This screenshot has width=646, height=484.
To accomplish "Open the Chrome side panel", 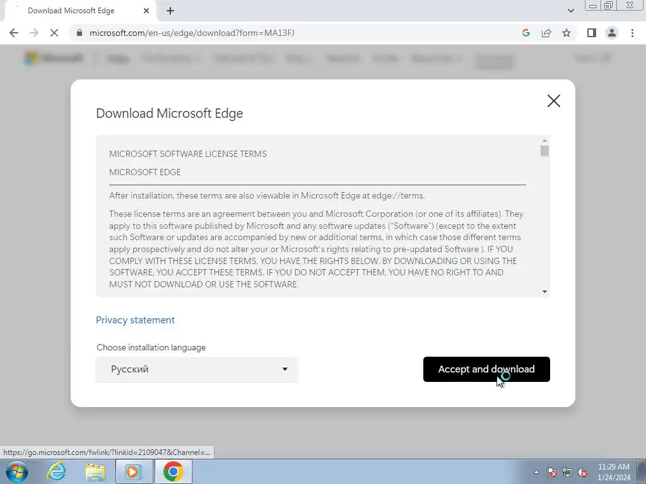I will [x=592, y=33].
